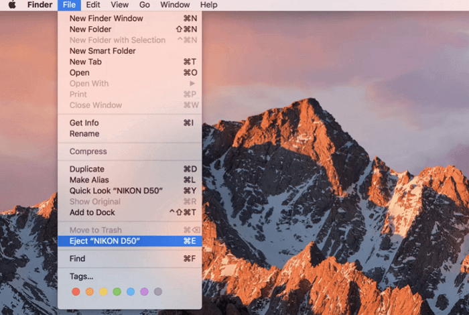
Task: Apply the purple tag color
Action: [x=144, y=292]
